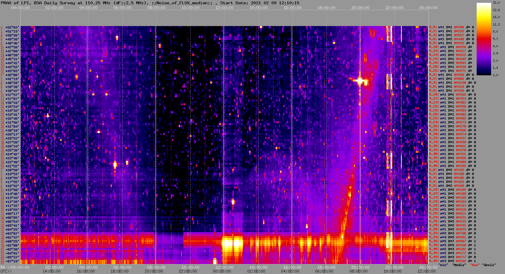
Task: Click the title text 'PRAO of LPI, BSA Daily Survey'
Action: pos(38,3)
